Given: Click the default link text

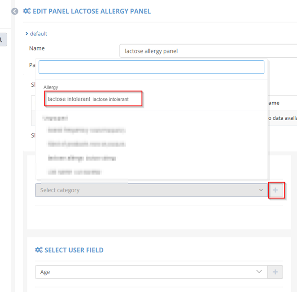Looking at the screenshot, I should 39,34.
